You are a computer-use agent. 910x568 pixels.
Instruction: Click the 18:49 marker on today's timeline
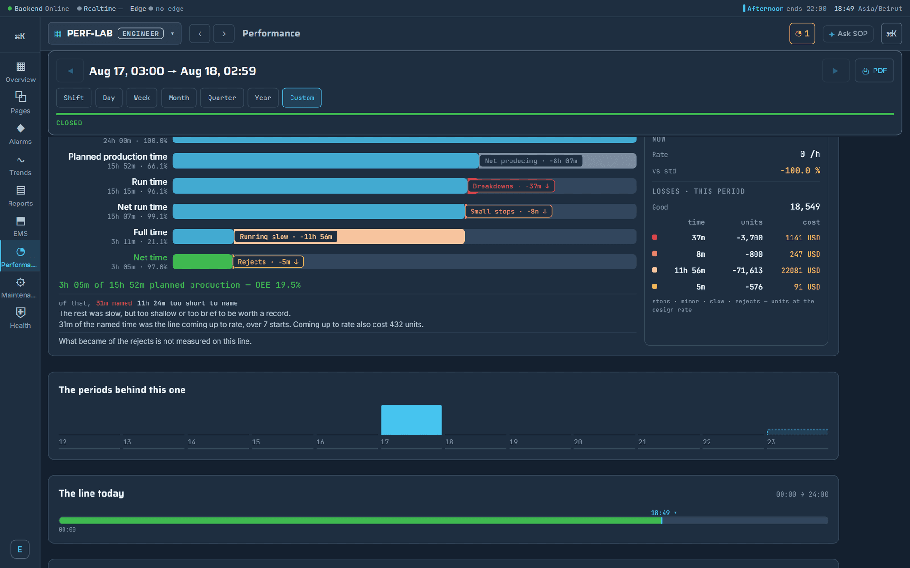[664, 513]
